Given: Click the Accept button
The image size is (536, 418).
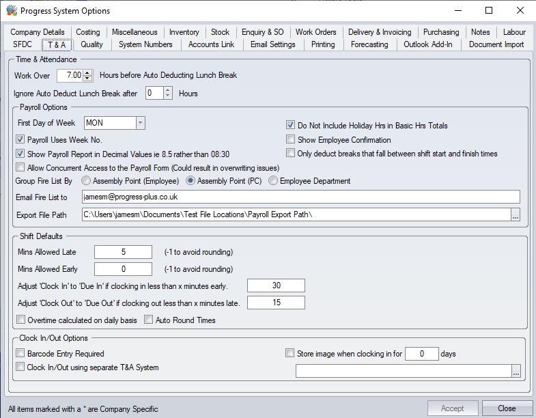Looking at the screenshot, I should [x=452, y=408].
